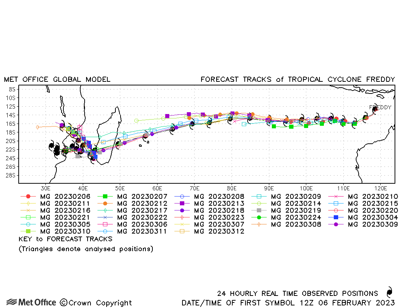Click the 100E longitude axis label
Image resolution: width=414 pixels, height=308 pixels.
[306, 188]
